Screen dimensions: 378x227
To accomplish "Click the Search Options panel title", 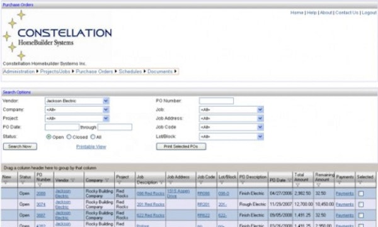I will [x=16, y=92].
